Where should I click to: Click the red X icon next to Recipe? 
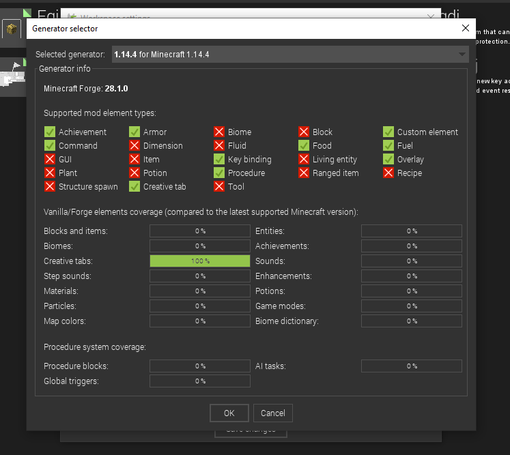(x=388, y=173)
